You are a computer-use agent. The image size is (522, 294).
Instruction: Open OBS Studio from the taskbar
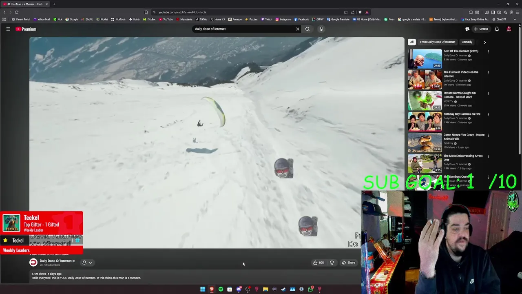pyautogui.click(x=248, y=289)
